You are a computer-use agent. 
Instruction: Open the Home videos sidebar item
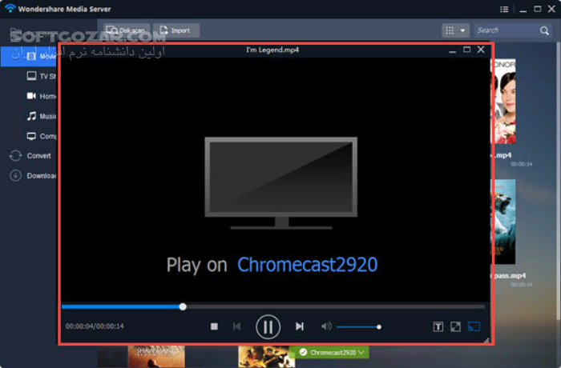click(42, 96)
